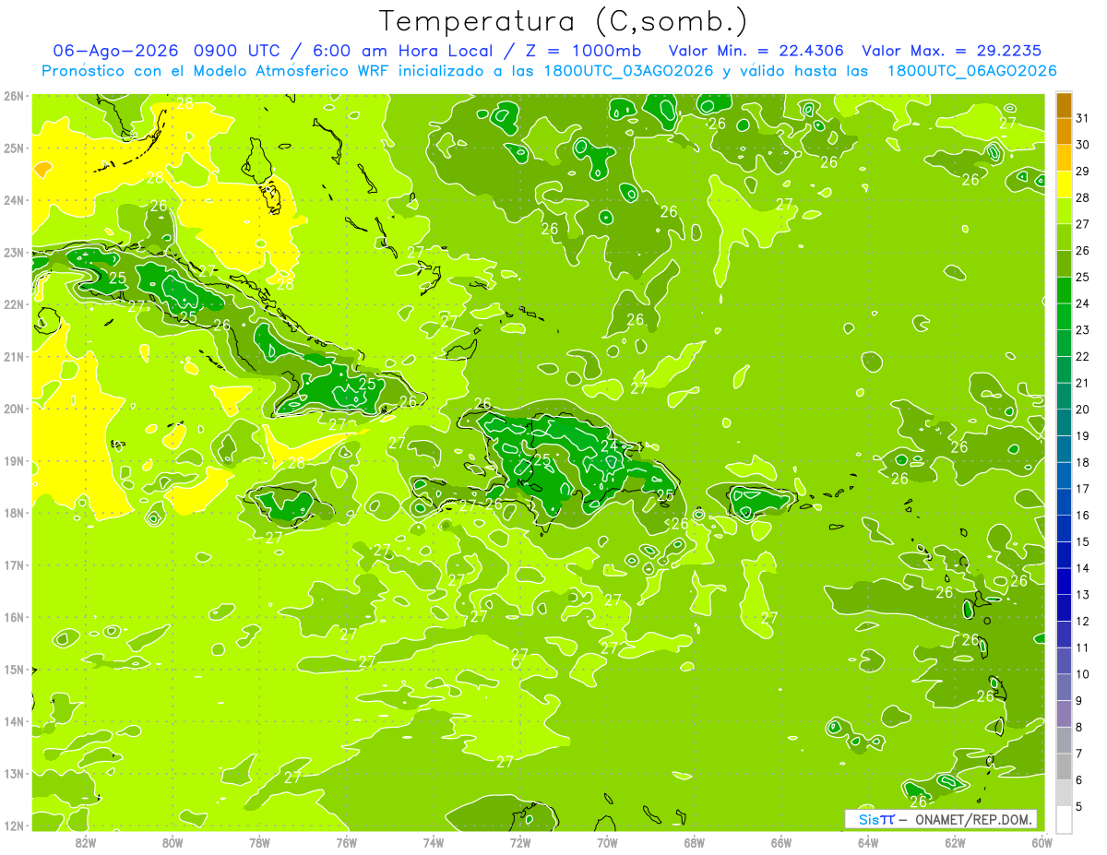The image size is (1107, 855).
Task: Click the gold swatch between 29 and 30
Action: click(x=1064, y=158)
